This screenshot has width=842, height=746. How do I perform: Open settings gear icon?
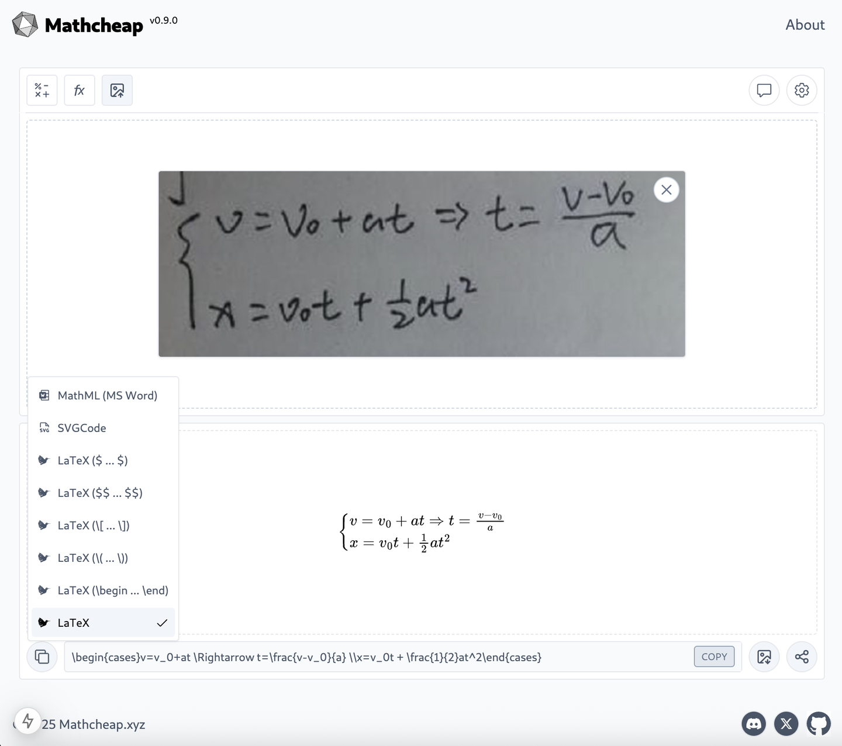click(801, 90)
